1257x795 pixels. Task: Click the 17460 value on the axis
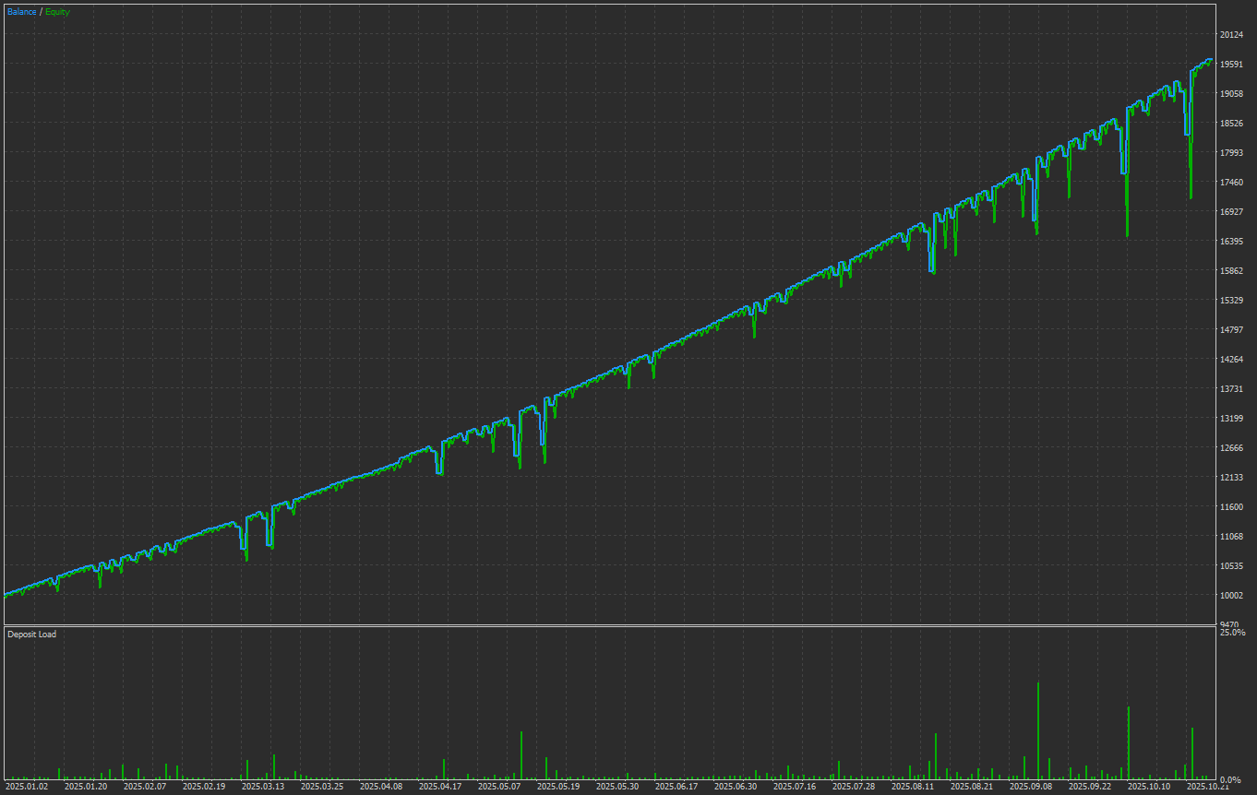pyautogui.click(x=1230, y=183)
